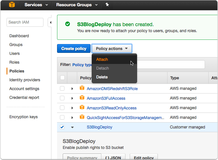This screenshot has height=160, width=218.
Task: Open Roles in the sidebar
Action: tap(14, 62)
